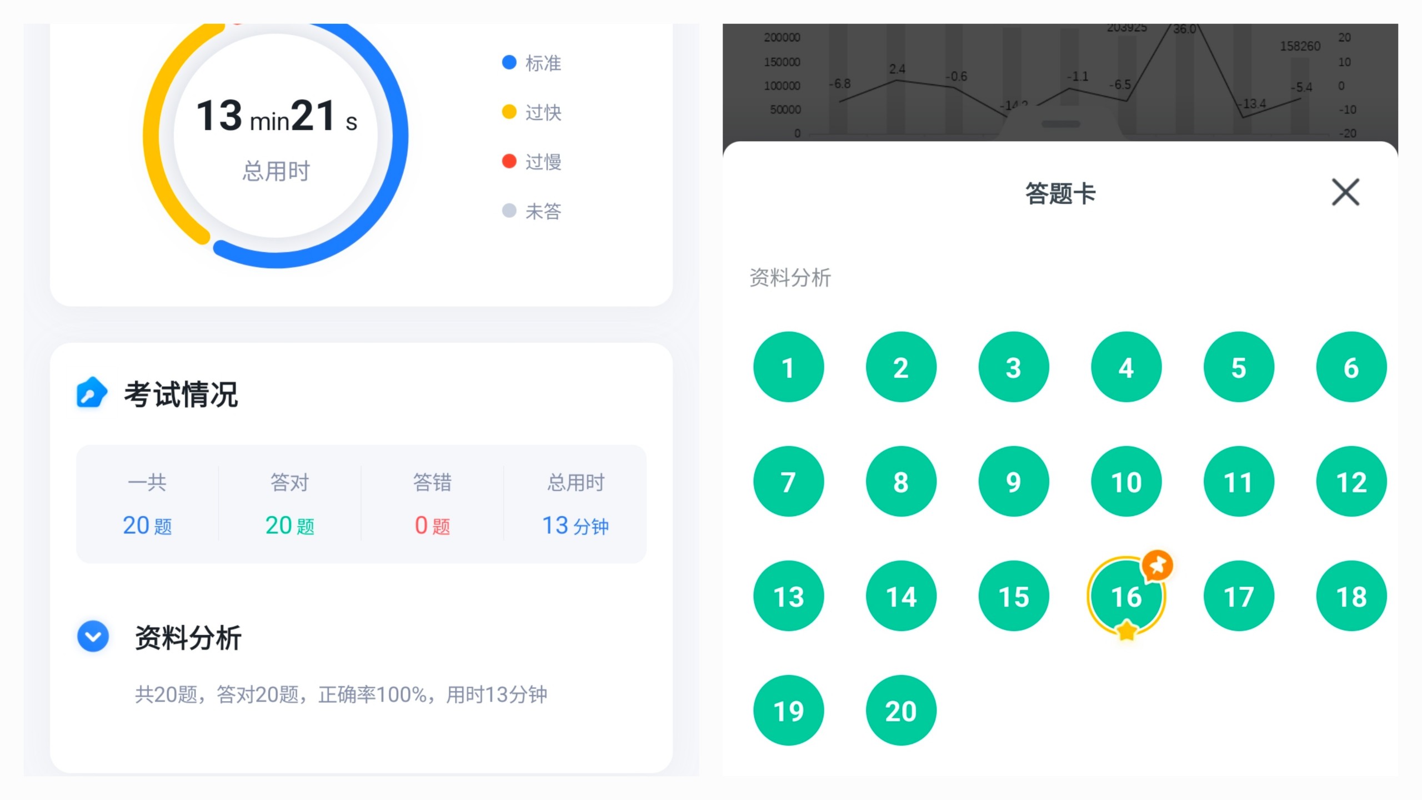Click the 答对 20 题 stat
This screenshot has width=1422, height=800.
[289, 504]
